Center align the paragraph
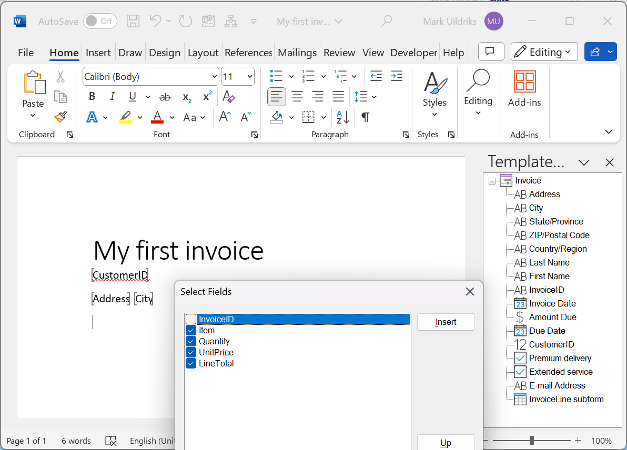 click(x=297, y=97)
